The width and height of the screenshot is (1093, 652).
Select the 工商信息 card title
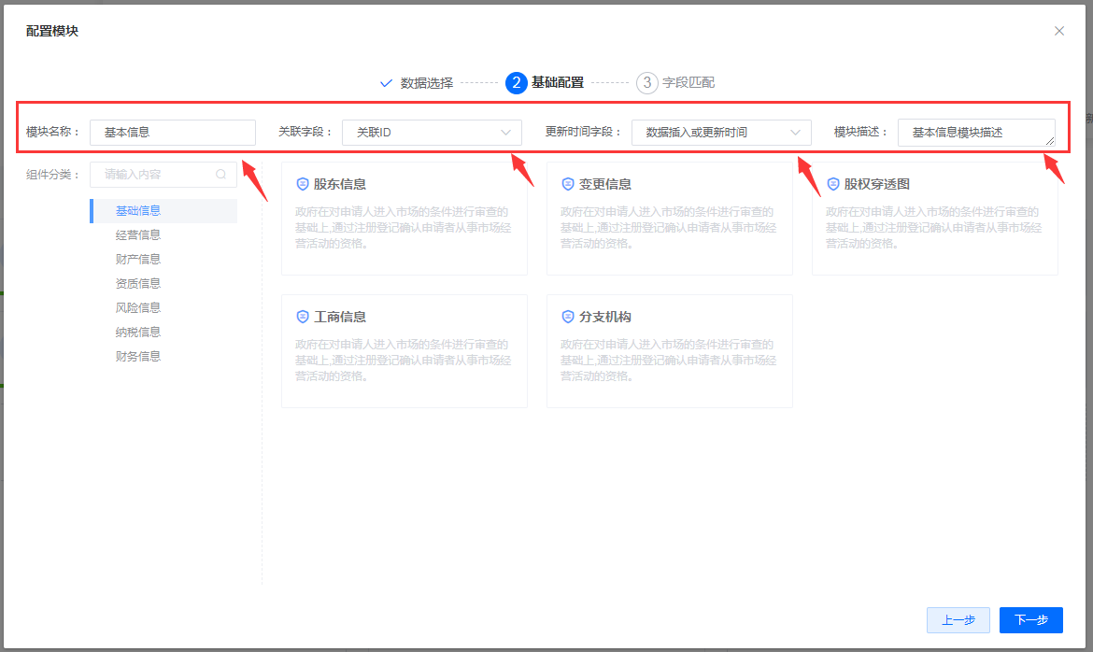[339, 317]
